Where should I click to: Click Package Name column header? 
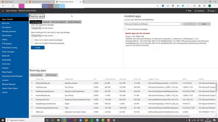tap(69, 79)
